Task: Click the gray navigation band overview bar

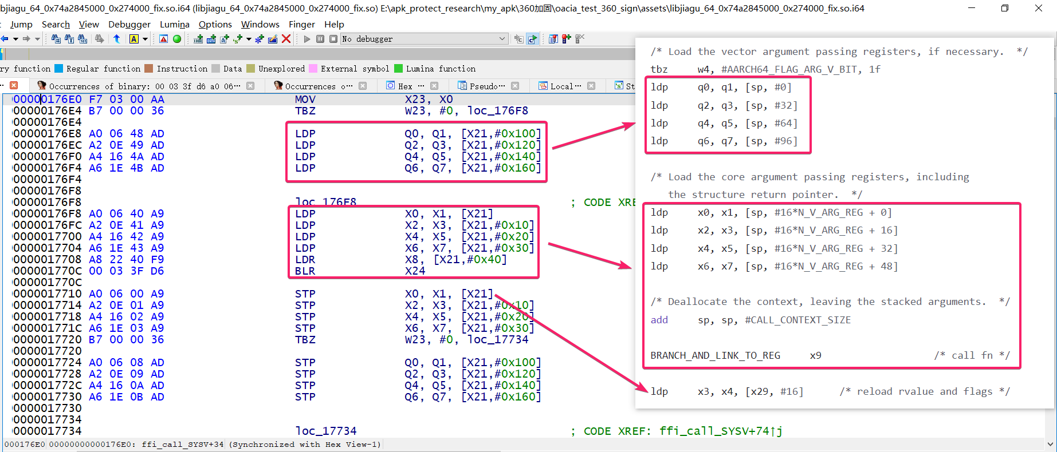Action: coord(315,54)
